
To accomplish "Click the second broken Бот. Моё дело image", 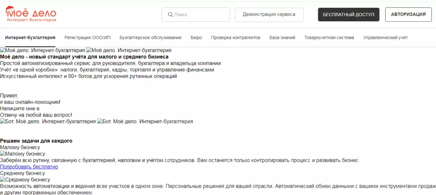I will [x=145, y=122].
